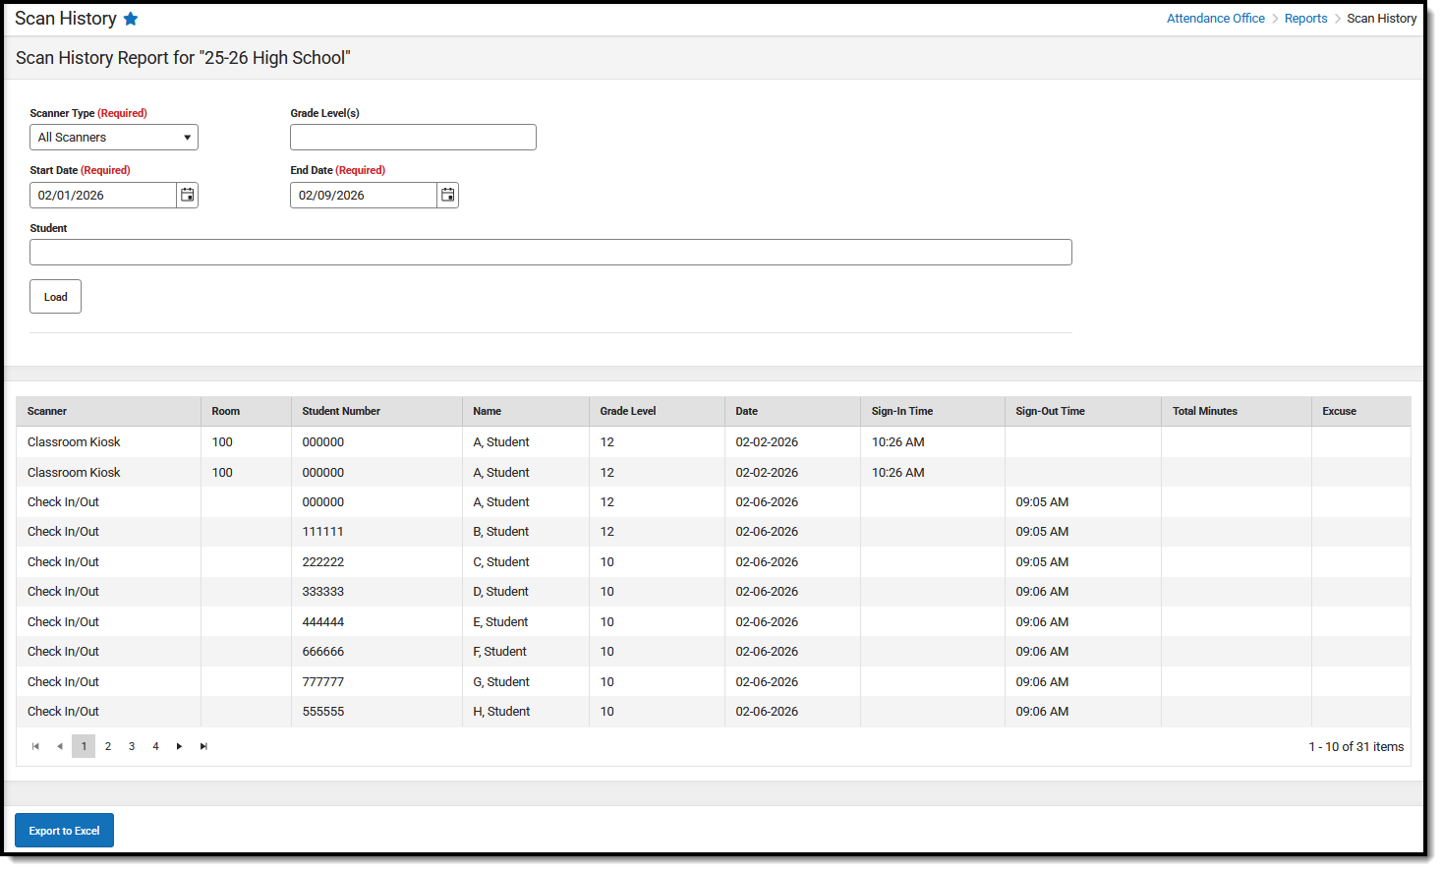
Task: Open the Reports breadcrumb link
Action: coord(1305,18)
